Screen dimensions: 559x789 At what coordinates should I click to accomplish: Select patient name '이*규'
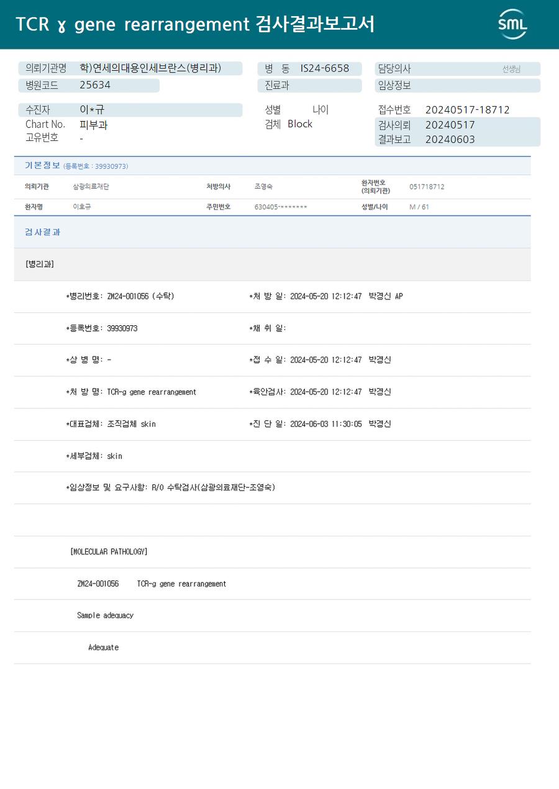[93, 110]
